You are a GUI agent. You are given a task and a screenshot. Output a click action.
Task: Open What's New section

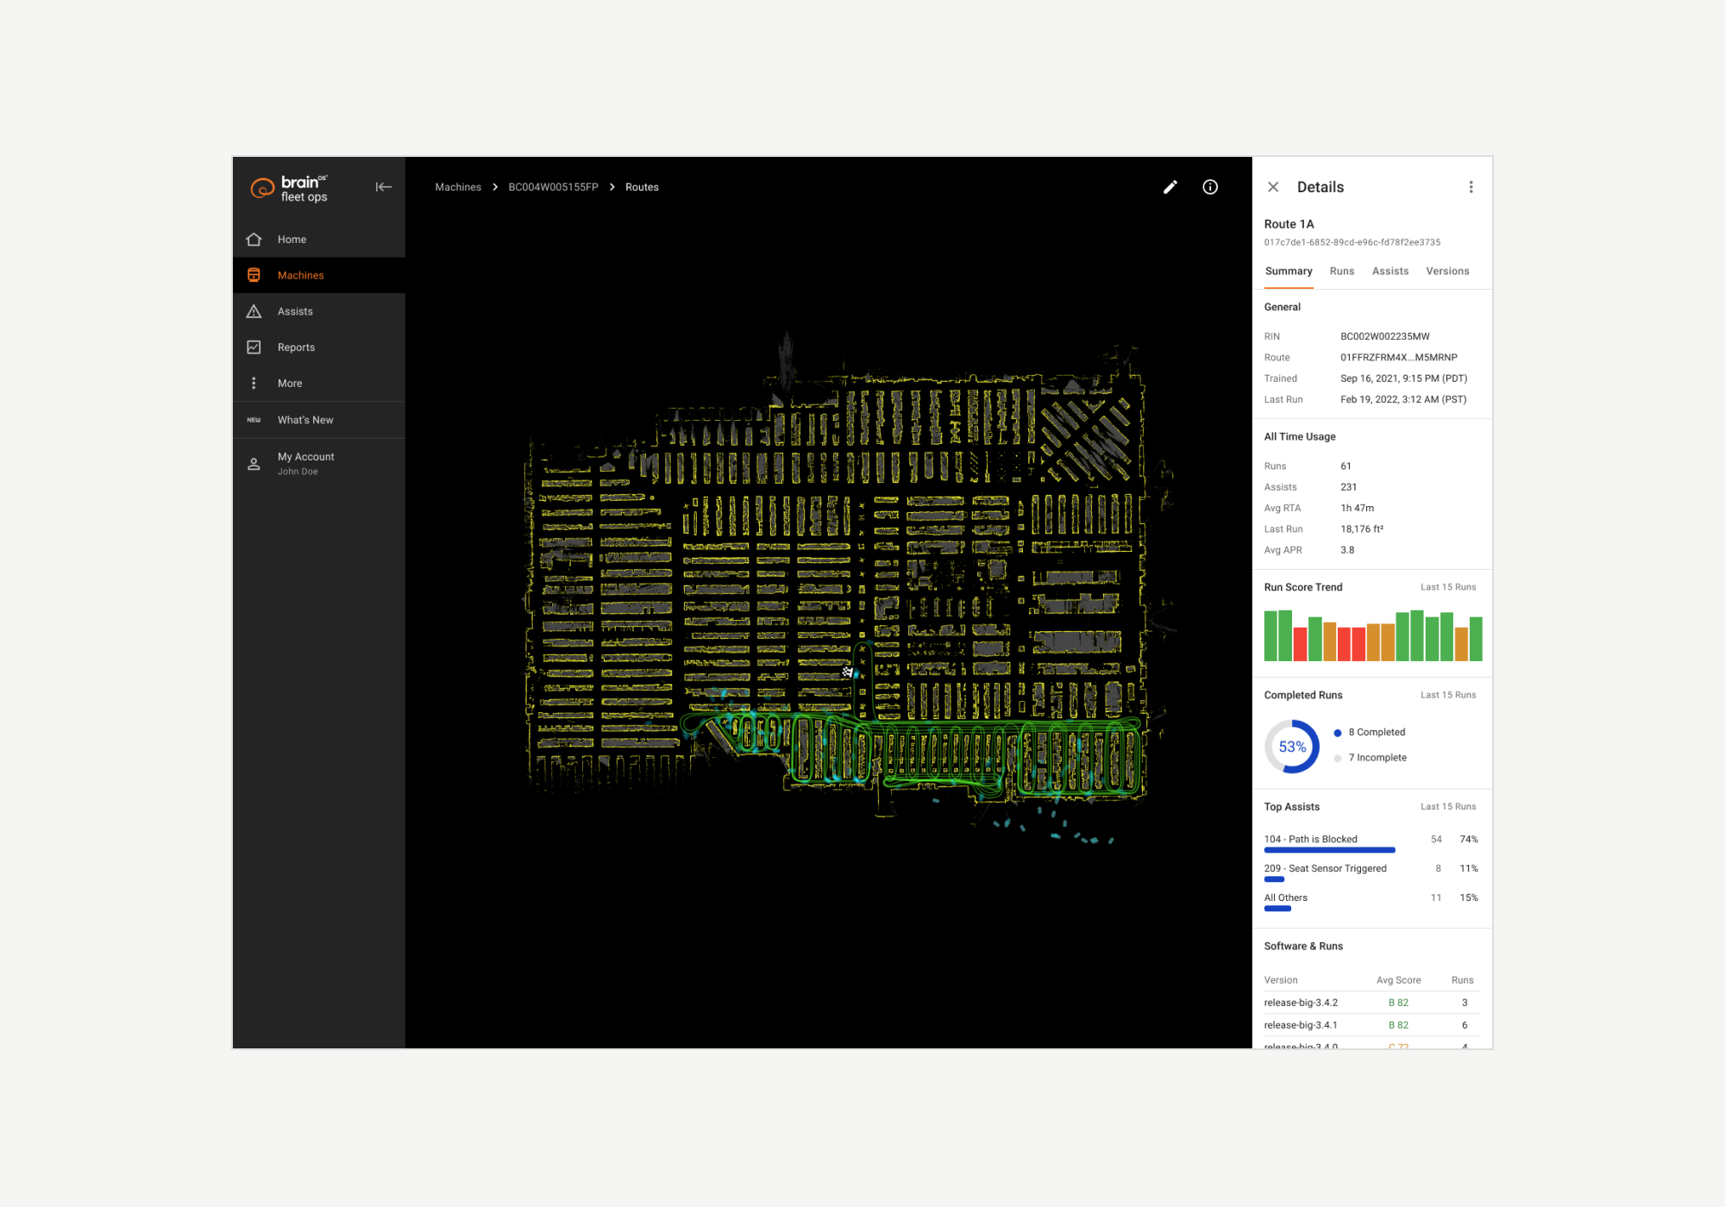pos(304,420)
